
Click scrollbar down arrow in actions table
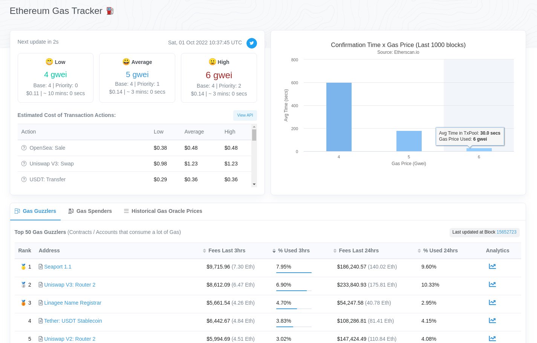point(254,184)
